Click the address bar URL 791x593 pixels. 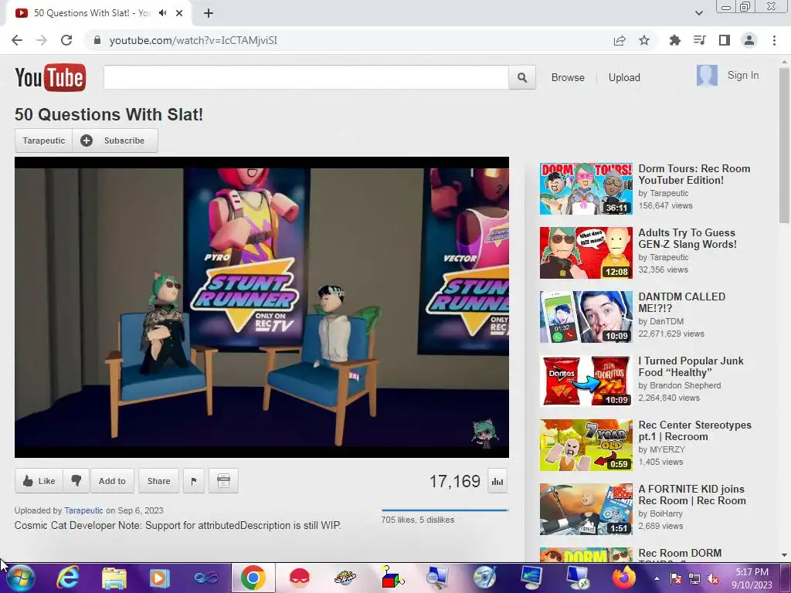(x=193, y=40)
